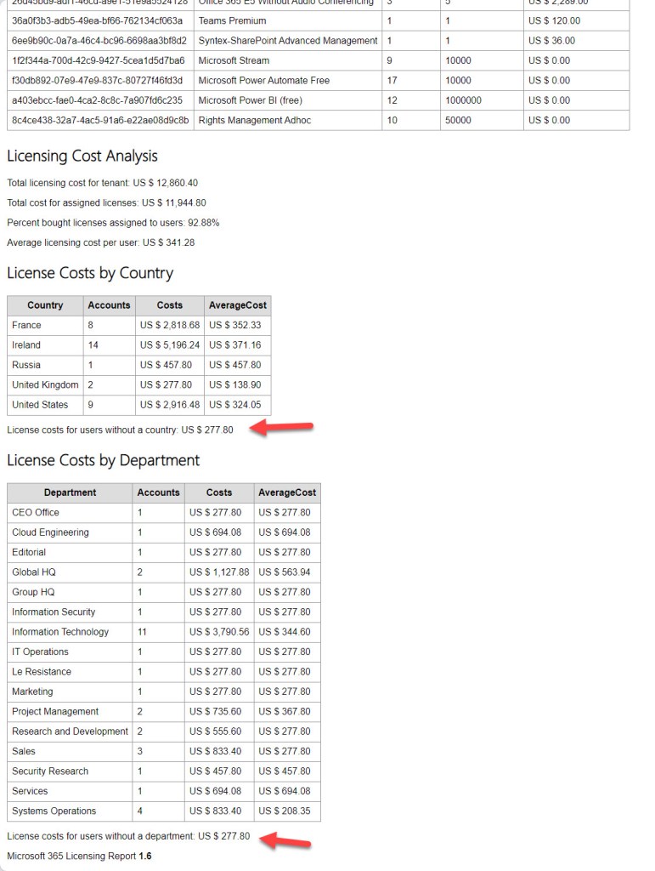Select the 'Information Technology' department cell
Viewport: 655px width, 871px height.
click(x=70, y=632)
